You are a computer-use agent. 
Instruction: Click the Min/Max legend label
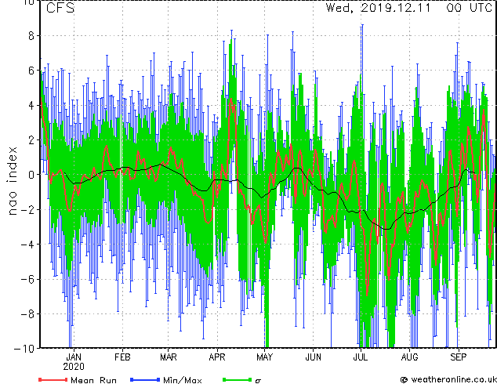pos(182,380)
